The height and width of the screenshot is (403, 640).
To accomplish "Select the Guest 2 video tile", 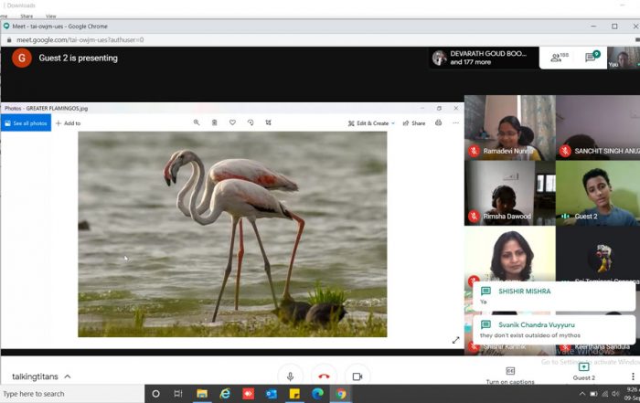I will tap(598, 193).
